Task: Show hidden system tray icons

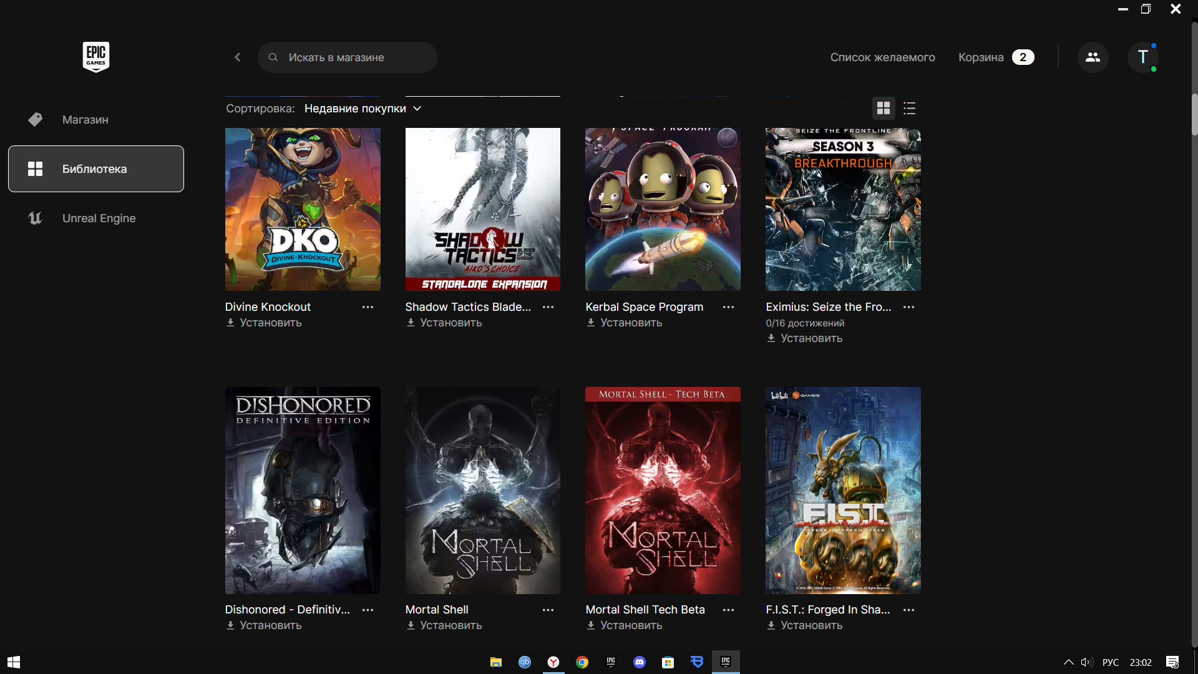Action: point(1068,662)
